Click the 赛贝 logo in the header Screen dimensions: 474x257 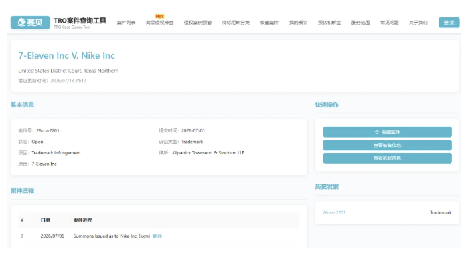[x=30, y=23]
